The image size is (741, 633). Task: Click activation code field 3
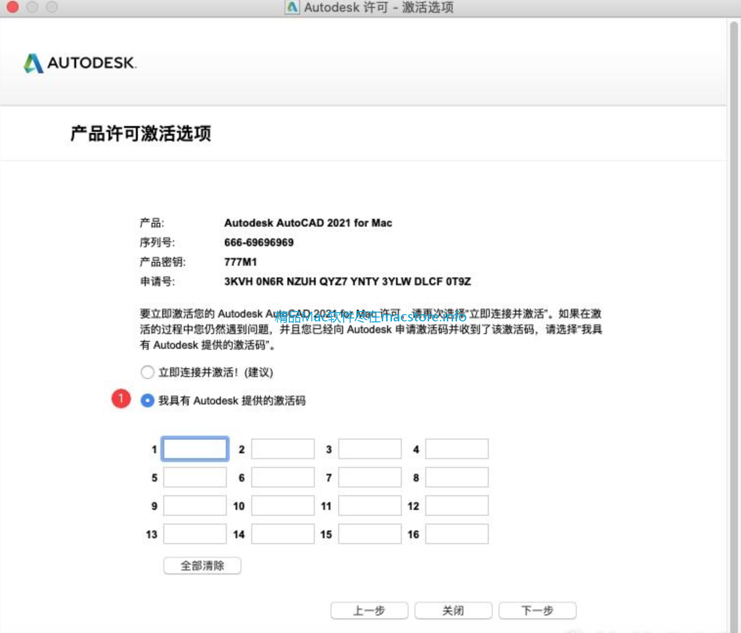pos(370,449)
